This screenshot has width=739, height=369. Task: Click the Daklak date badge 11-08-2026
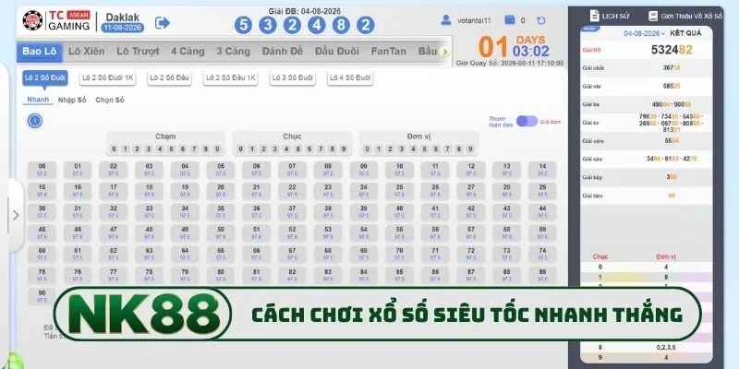click(x=123, y=28)
